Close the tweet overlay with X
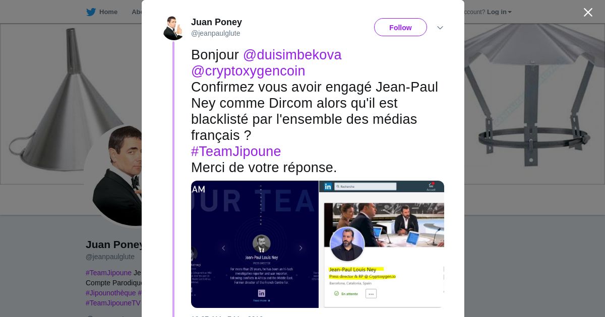The image size is (605, 317). coord(588,12)
